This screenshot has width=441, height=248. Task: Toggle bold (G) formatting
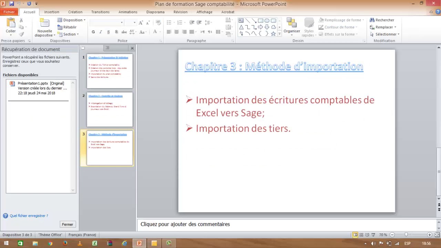(x=93, y=32)
